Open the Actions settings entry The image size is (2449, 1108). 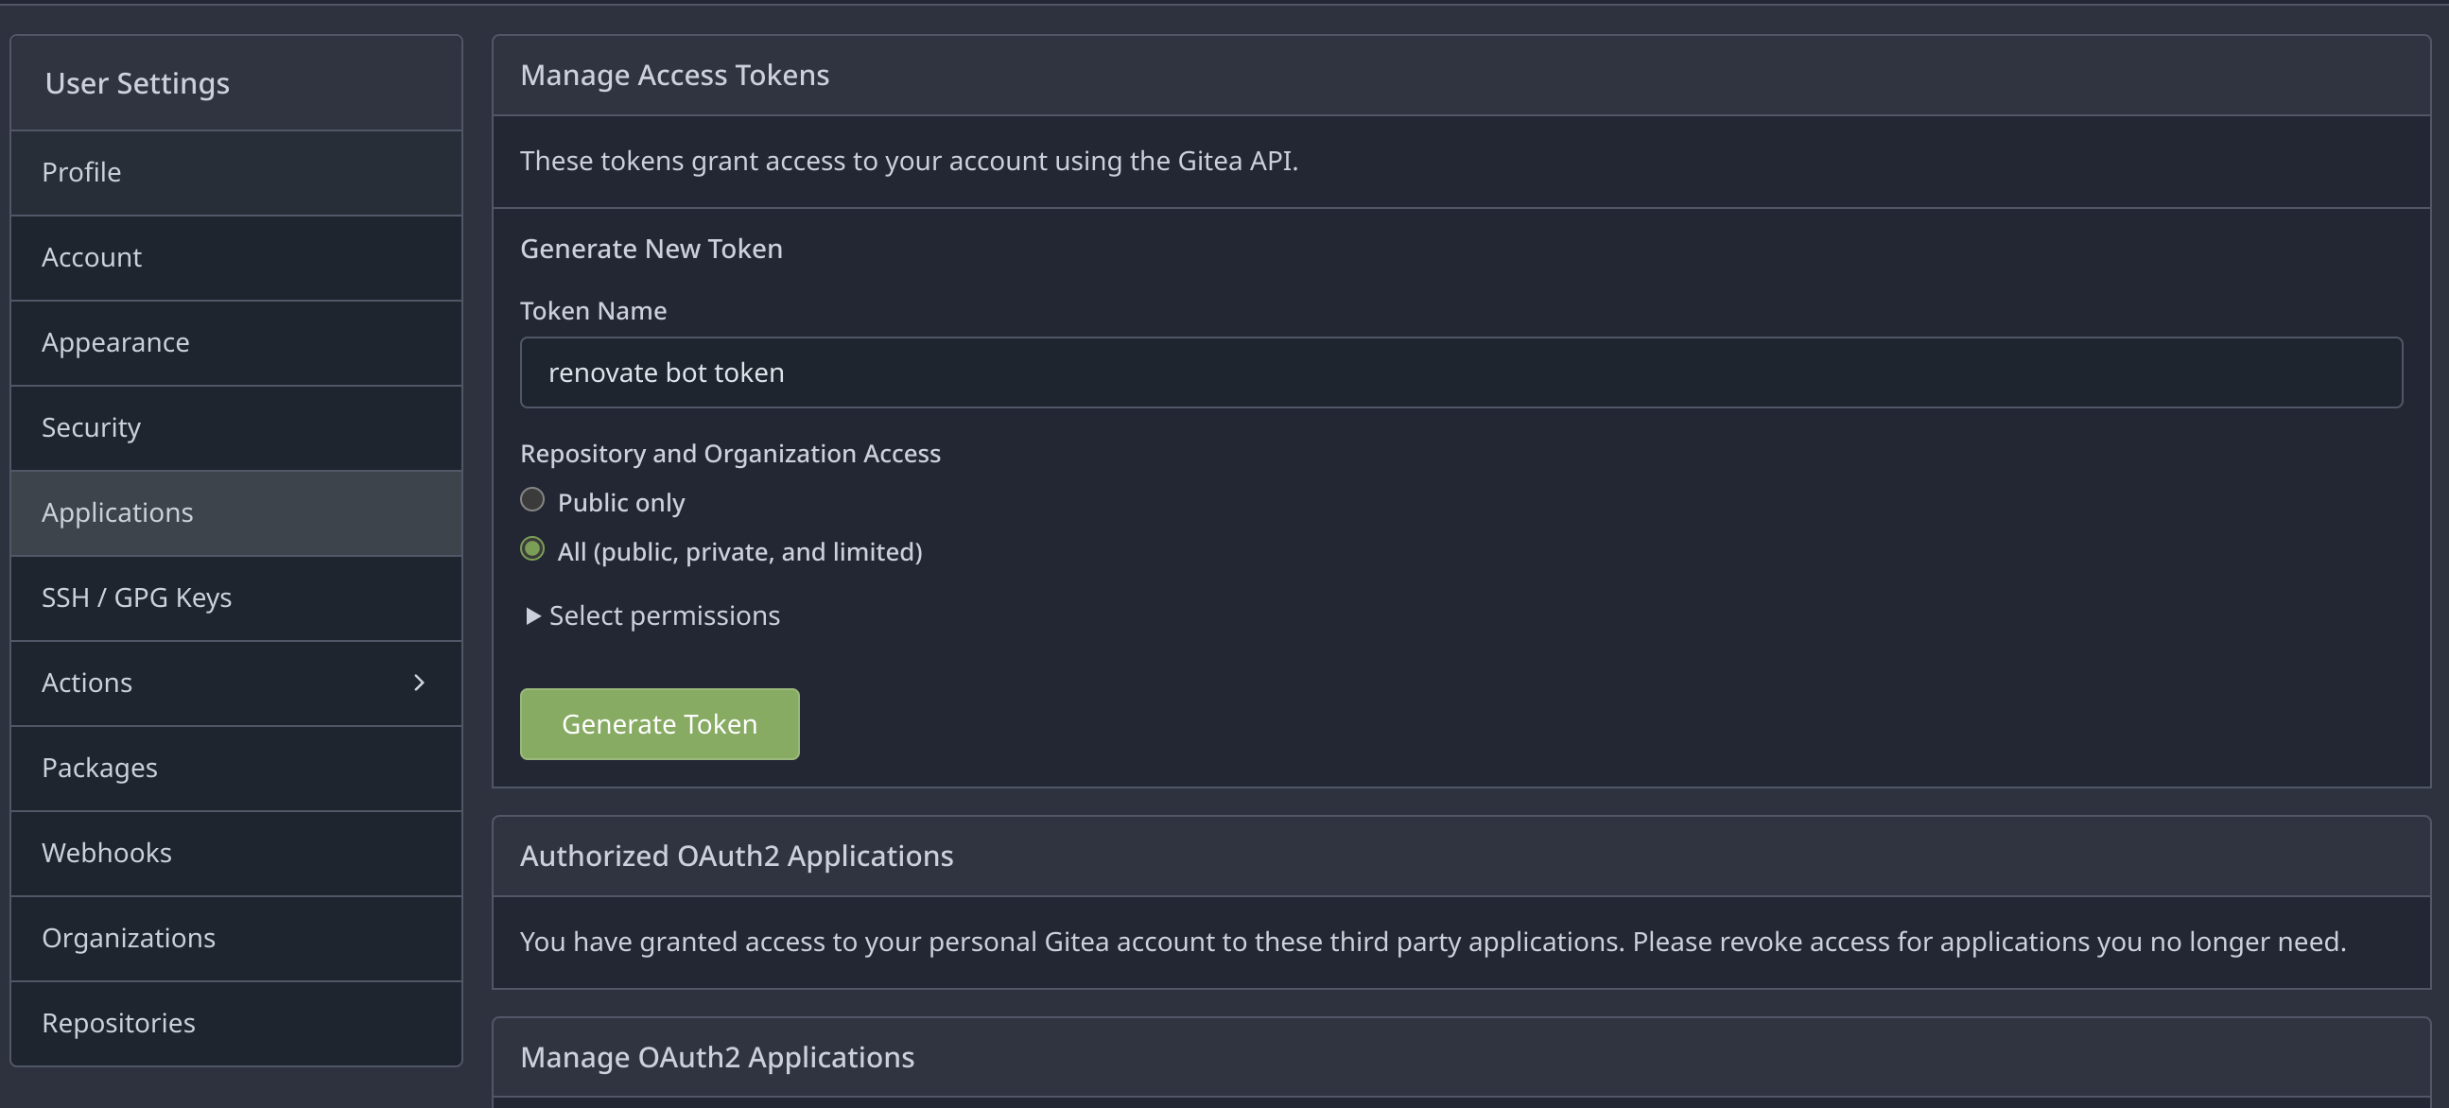[x=86, y=683]
